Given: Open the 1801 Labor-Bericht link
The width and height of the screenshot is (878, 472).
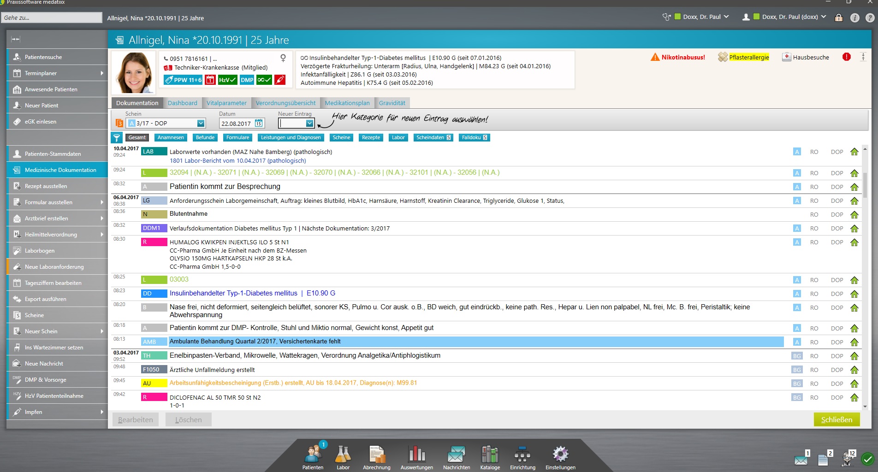Looking at the screenshot, I should pos(237,160).
